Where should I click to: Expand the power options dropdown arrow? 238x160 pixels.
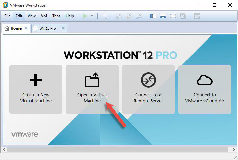coord(92,16)
